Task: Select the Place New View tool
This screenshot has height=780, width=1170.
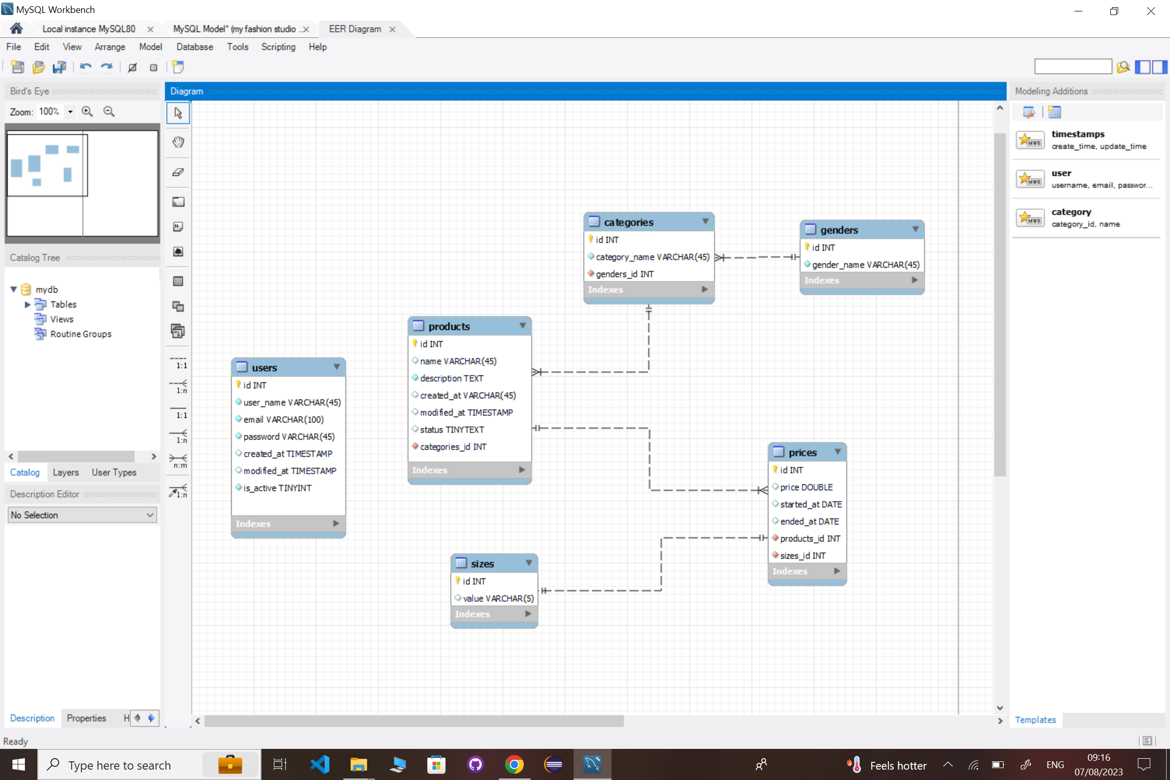Action: [x=178, y=307]
